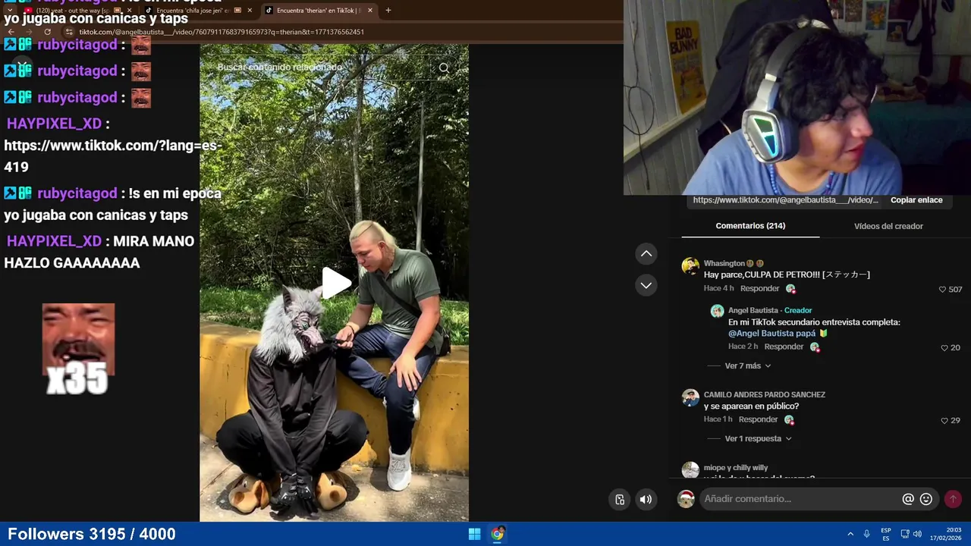Show hidden system tray icons
This screenshot has width=971, height=546.
[850, 534]
